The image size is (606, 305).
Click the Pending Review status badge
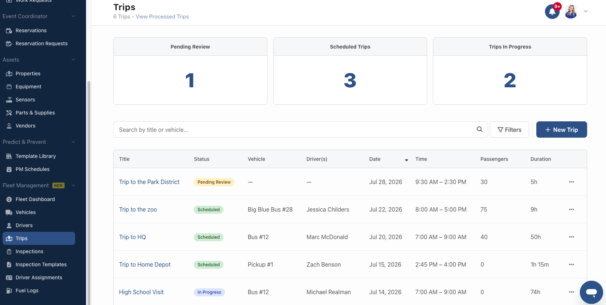click(x=214, y=182)
